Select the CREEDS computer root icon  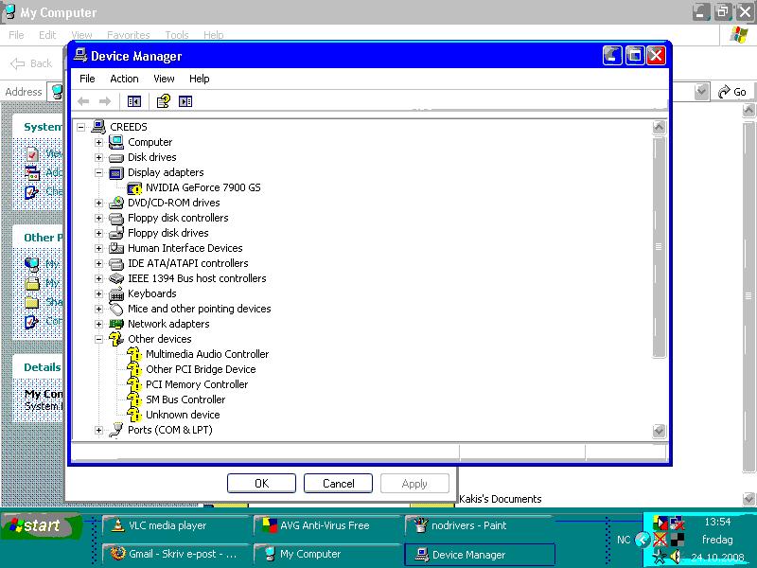pos(98,127)
